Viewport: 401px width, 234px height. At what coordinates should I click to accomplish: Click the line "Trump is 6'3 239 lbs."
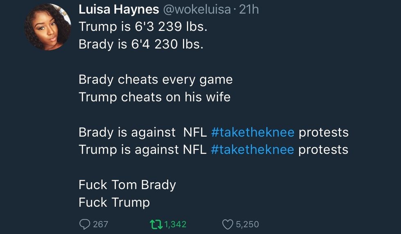(x=143, y=26)
